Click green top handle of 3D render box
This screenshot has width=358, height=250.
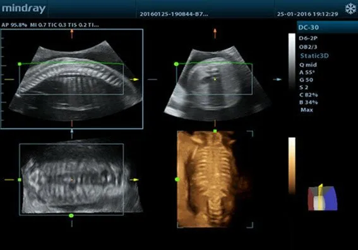click(215, 131)
